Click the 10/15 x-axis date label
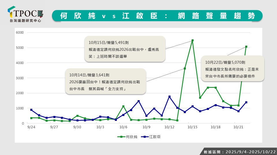 pos(192,127)
